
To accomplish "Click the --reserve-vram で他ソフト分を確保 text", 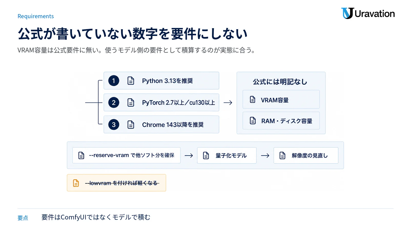I will 131,155.
